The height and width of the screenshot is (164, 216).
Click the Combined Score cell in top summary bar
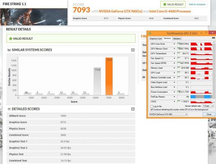coord(184,19)
